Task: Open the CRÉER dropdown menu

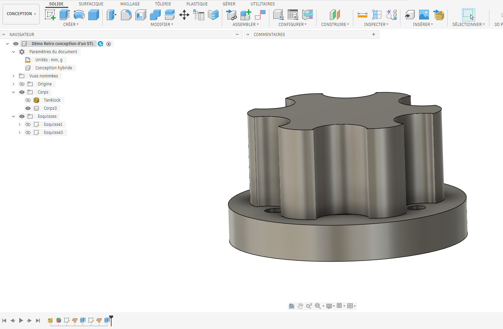Action: click(71, 24)
